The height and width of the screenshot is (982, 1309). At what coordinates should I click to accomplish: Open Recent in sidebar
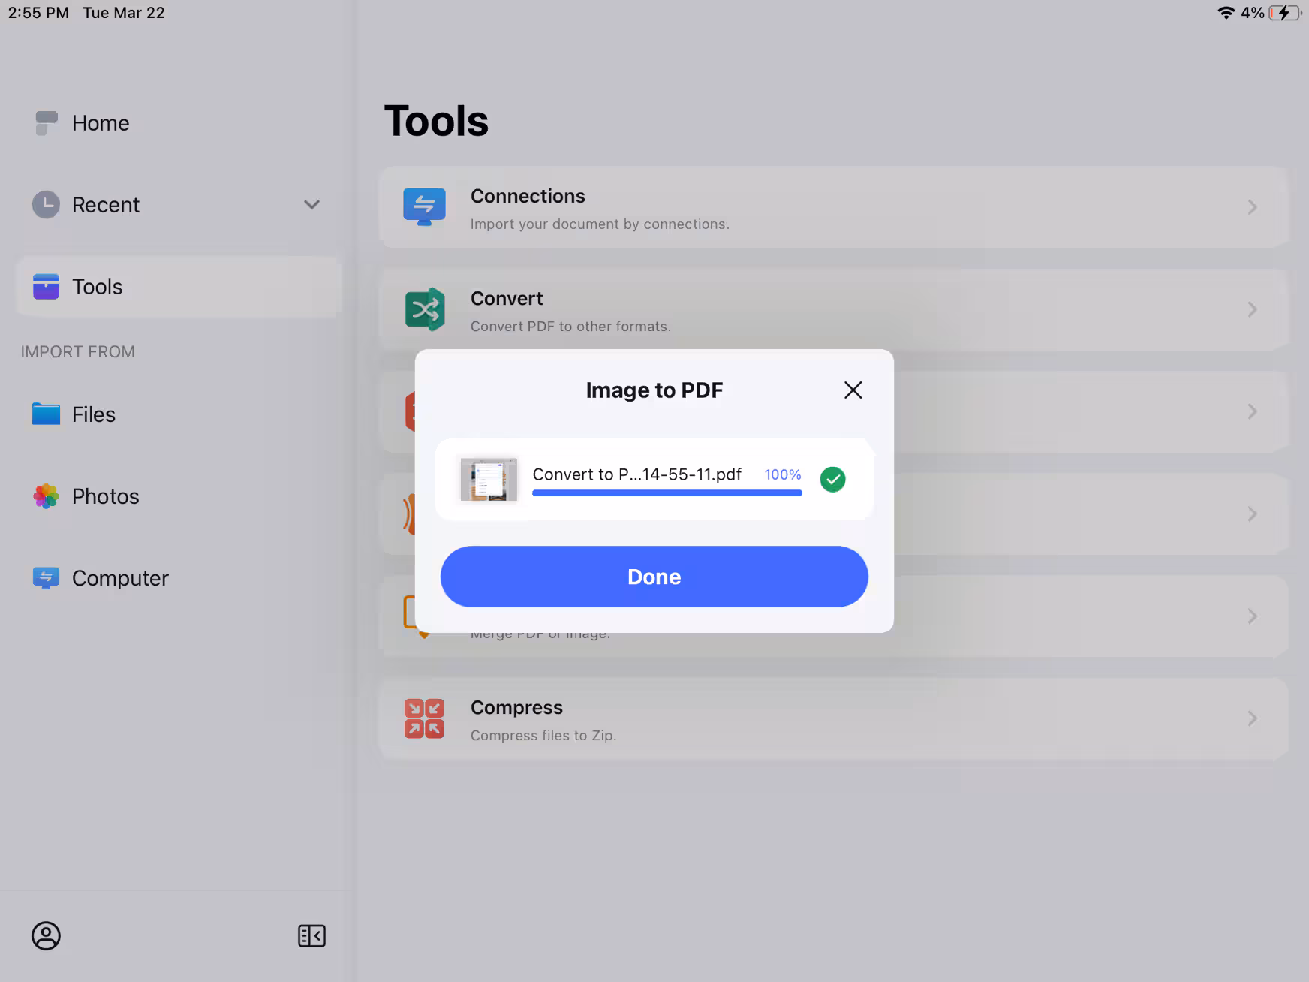(178, 205)
